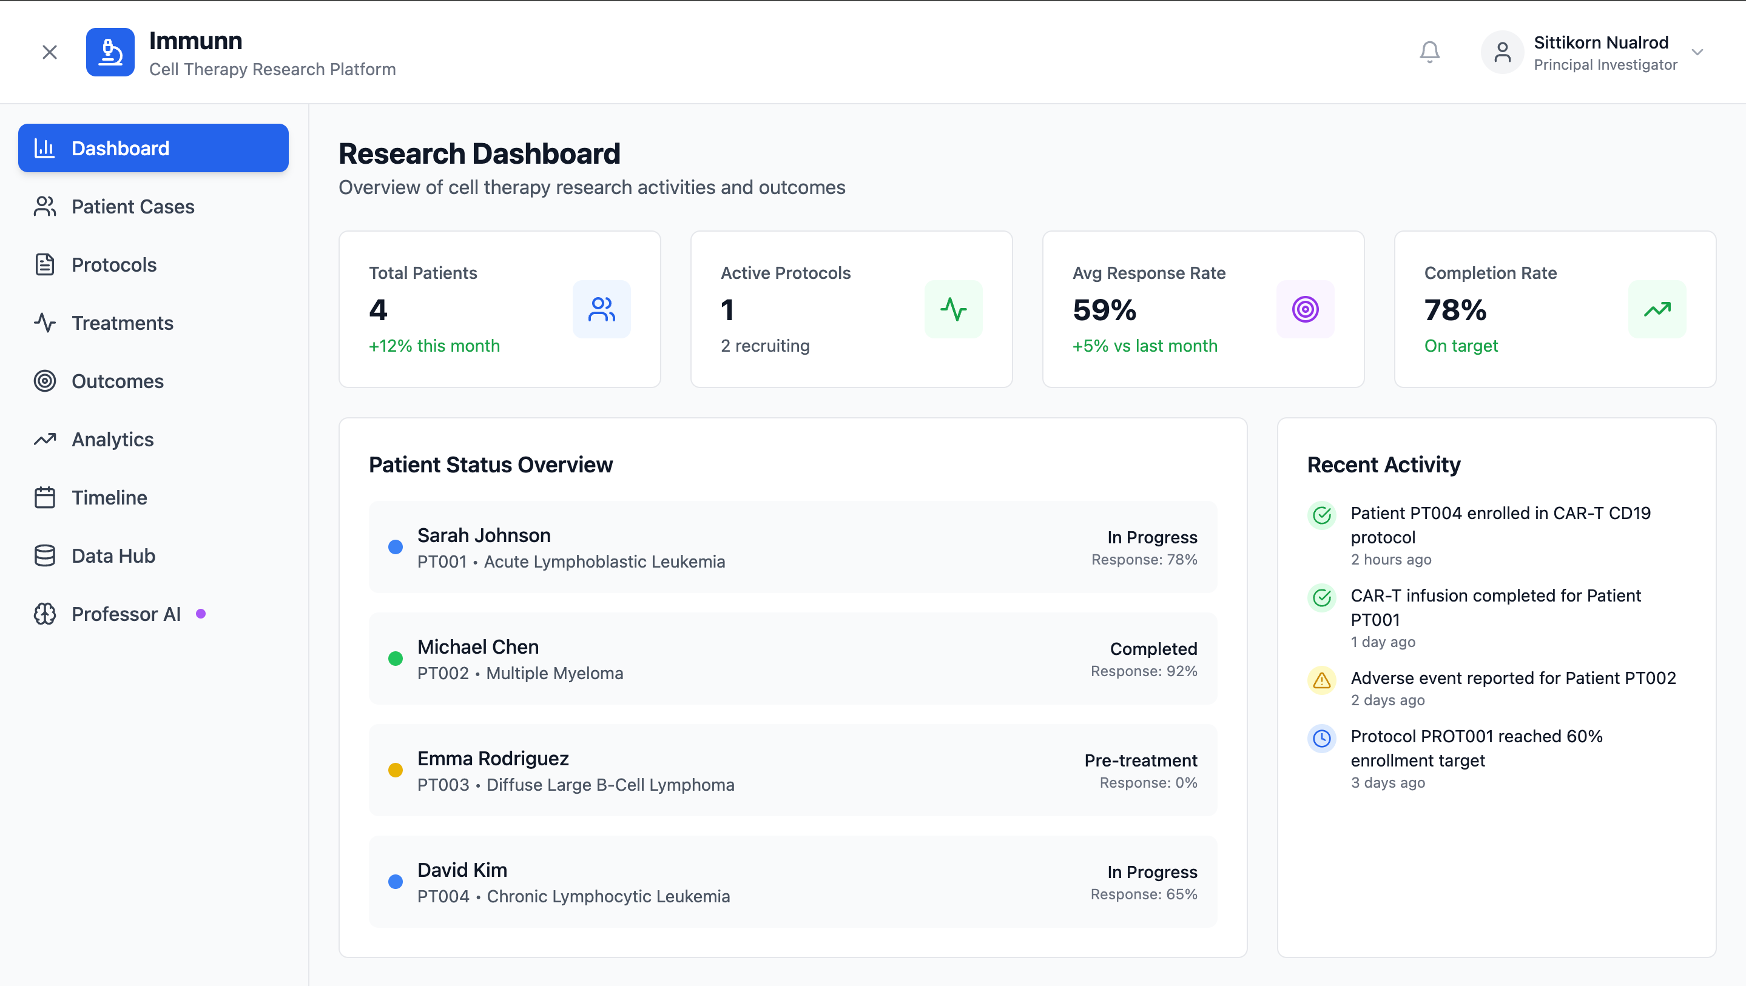Click the Avg Response Rate target icon
The image size is (1746, 986).
coord(1305,309)
